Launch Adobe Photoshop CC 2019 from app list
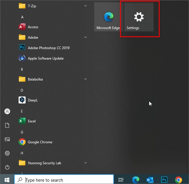This screenshot has width=189, height=184. (x=53, y=48)
